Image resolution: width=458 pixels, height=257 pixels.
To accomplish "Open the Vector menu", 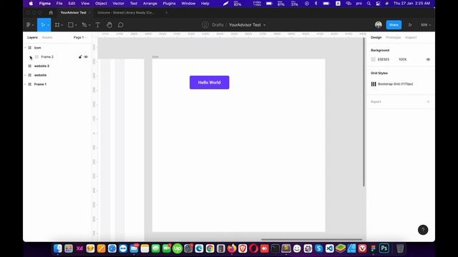I will 118,4.
